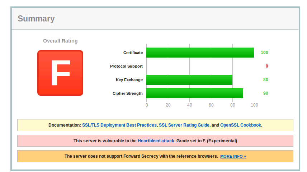This screenshot has width=307, height=172.
Task: Open the SSL Server Rating Guide link
Action: coord(184,125)
